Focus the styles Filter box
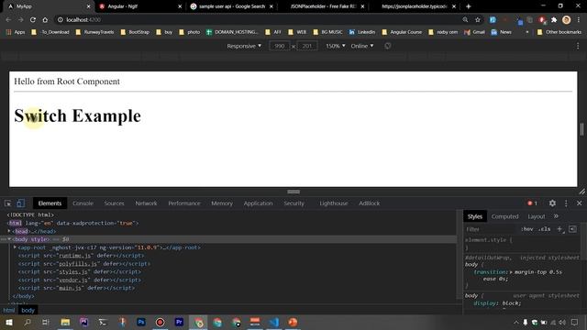 (x=492, y=229)
